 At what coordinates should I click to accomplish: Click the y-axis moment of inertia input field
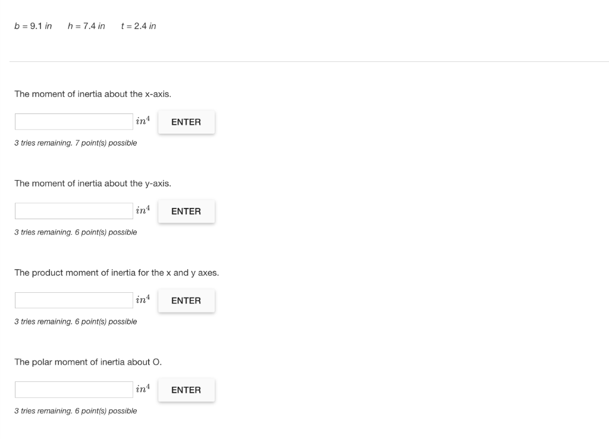[74, 211]
